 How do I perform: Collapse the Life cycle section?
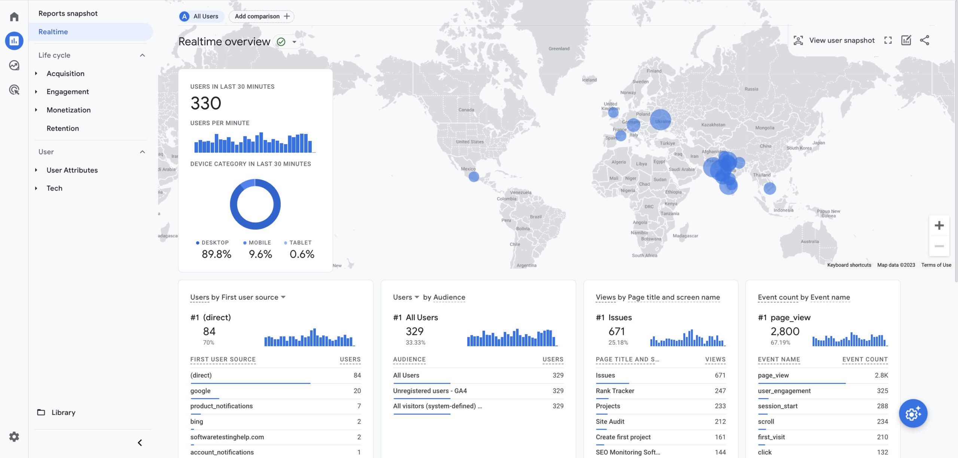(142, 55)
